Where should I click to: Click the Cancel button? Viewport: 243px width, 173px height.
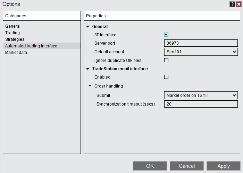(187, 166)
